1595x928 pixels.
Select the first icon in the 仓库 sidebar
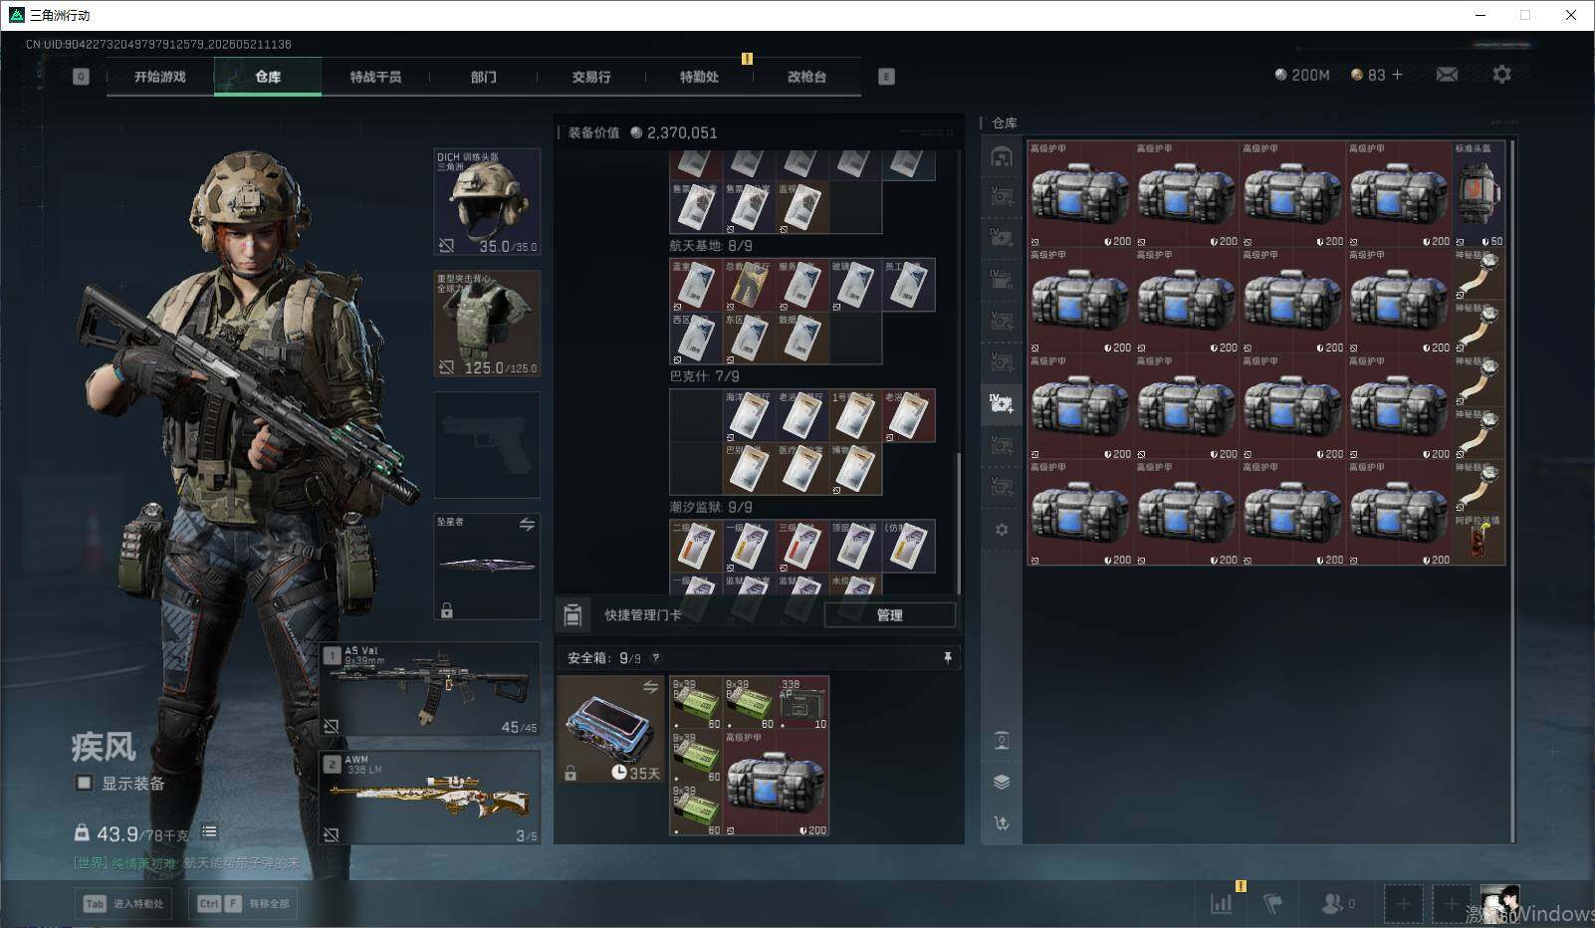pyautogui.click(x=1002, y=156)
